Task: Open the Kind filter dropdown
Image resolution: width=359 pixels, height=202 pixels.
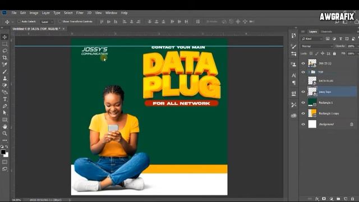Action: point(312,39)
